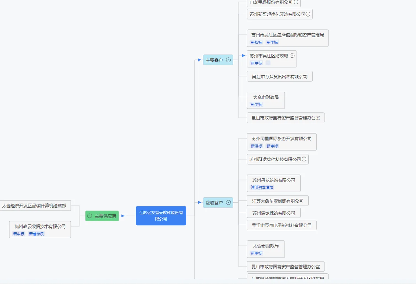The width and height of the screenshot is (416, 284).
Task: Collapse the 苏州市吴江区财政局 node
Action: click(292, 55)
